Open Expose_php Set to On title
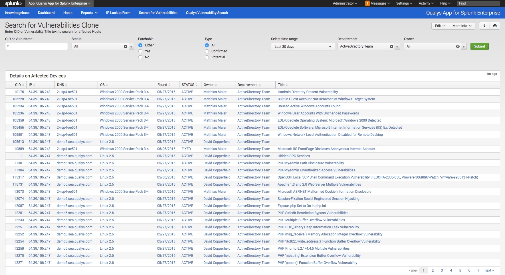The height and width of the screenshot is (275, 505). tap(302, 206)
